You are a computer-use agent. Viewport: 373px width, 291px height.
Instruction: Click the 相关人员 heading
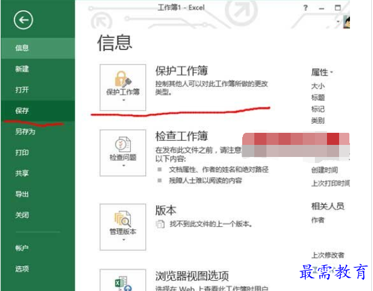328,206
